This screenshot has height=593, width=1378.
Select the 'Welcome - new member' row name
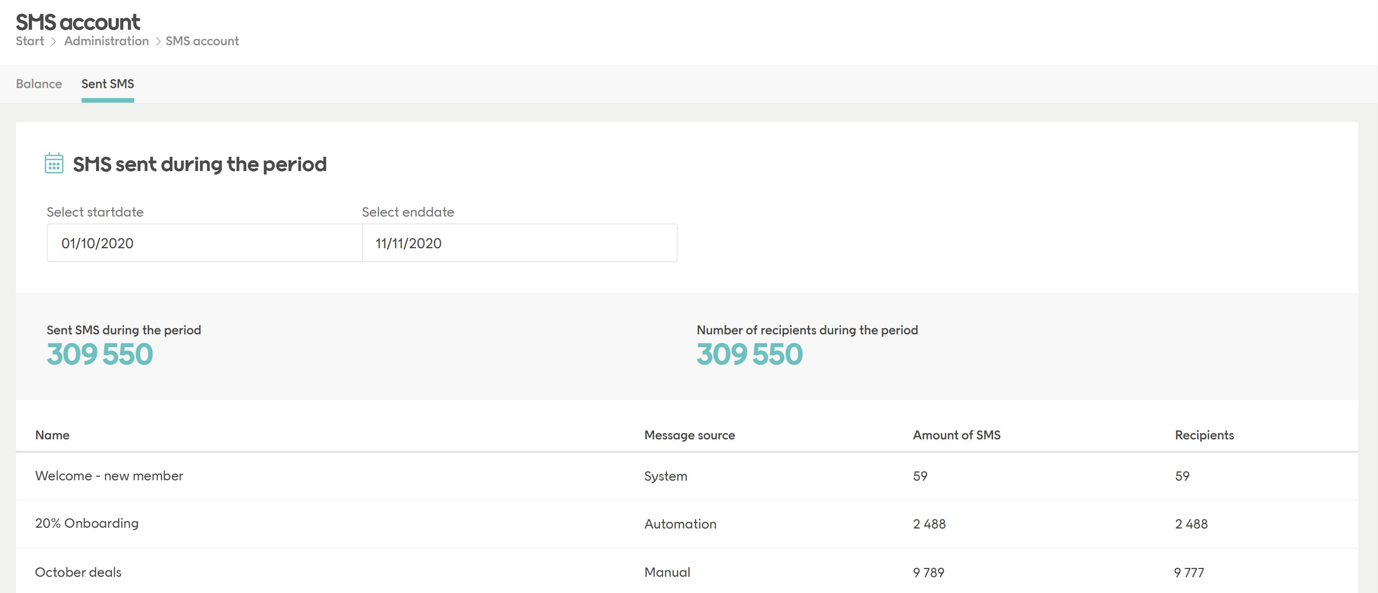[109, 476]
